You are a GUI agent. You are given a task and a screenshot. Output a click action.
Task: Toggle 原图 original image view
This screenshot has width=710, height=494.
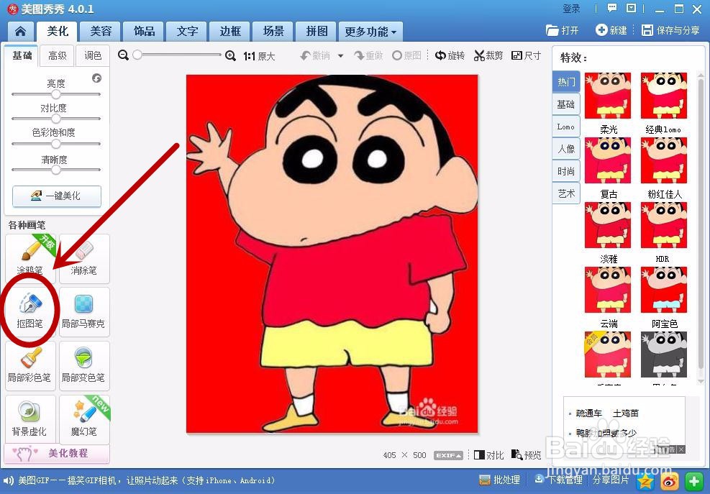pos(406,55)
